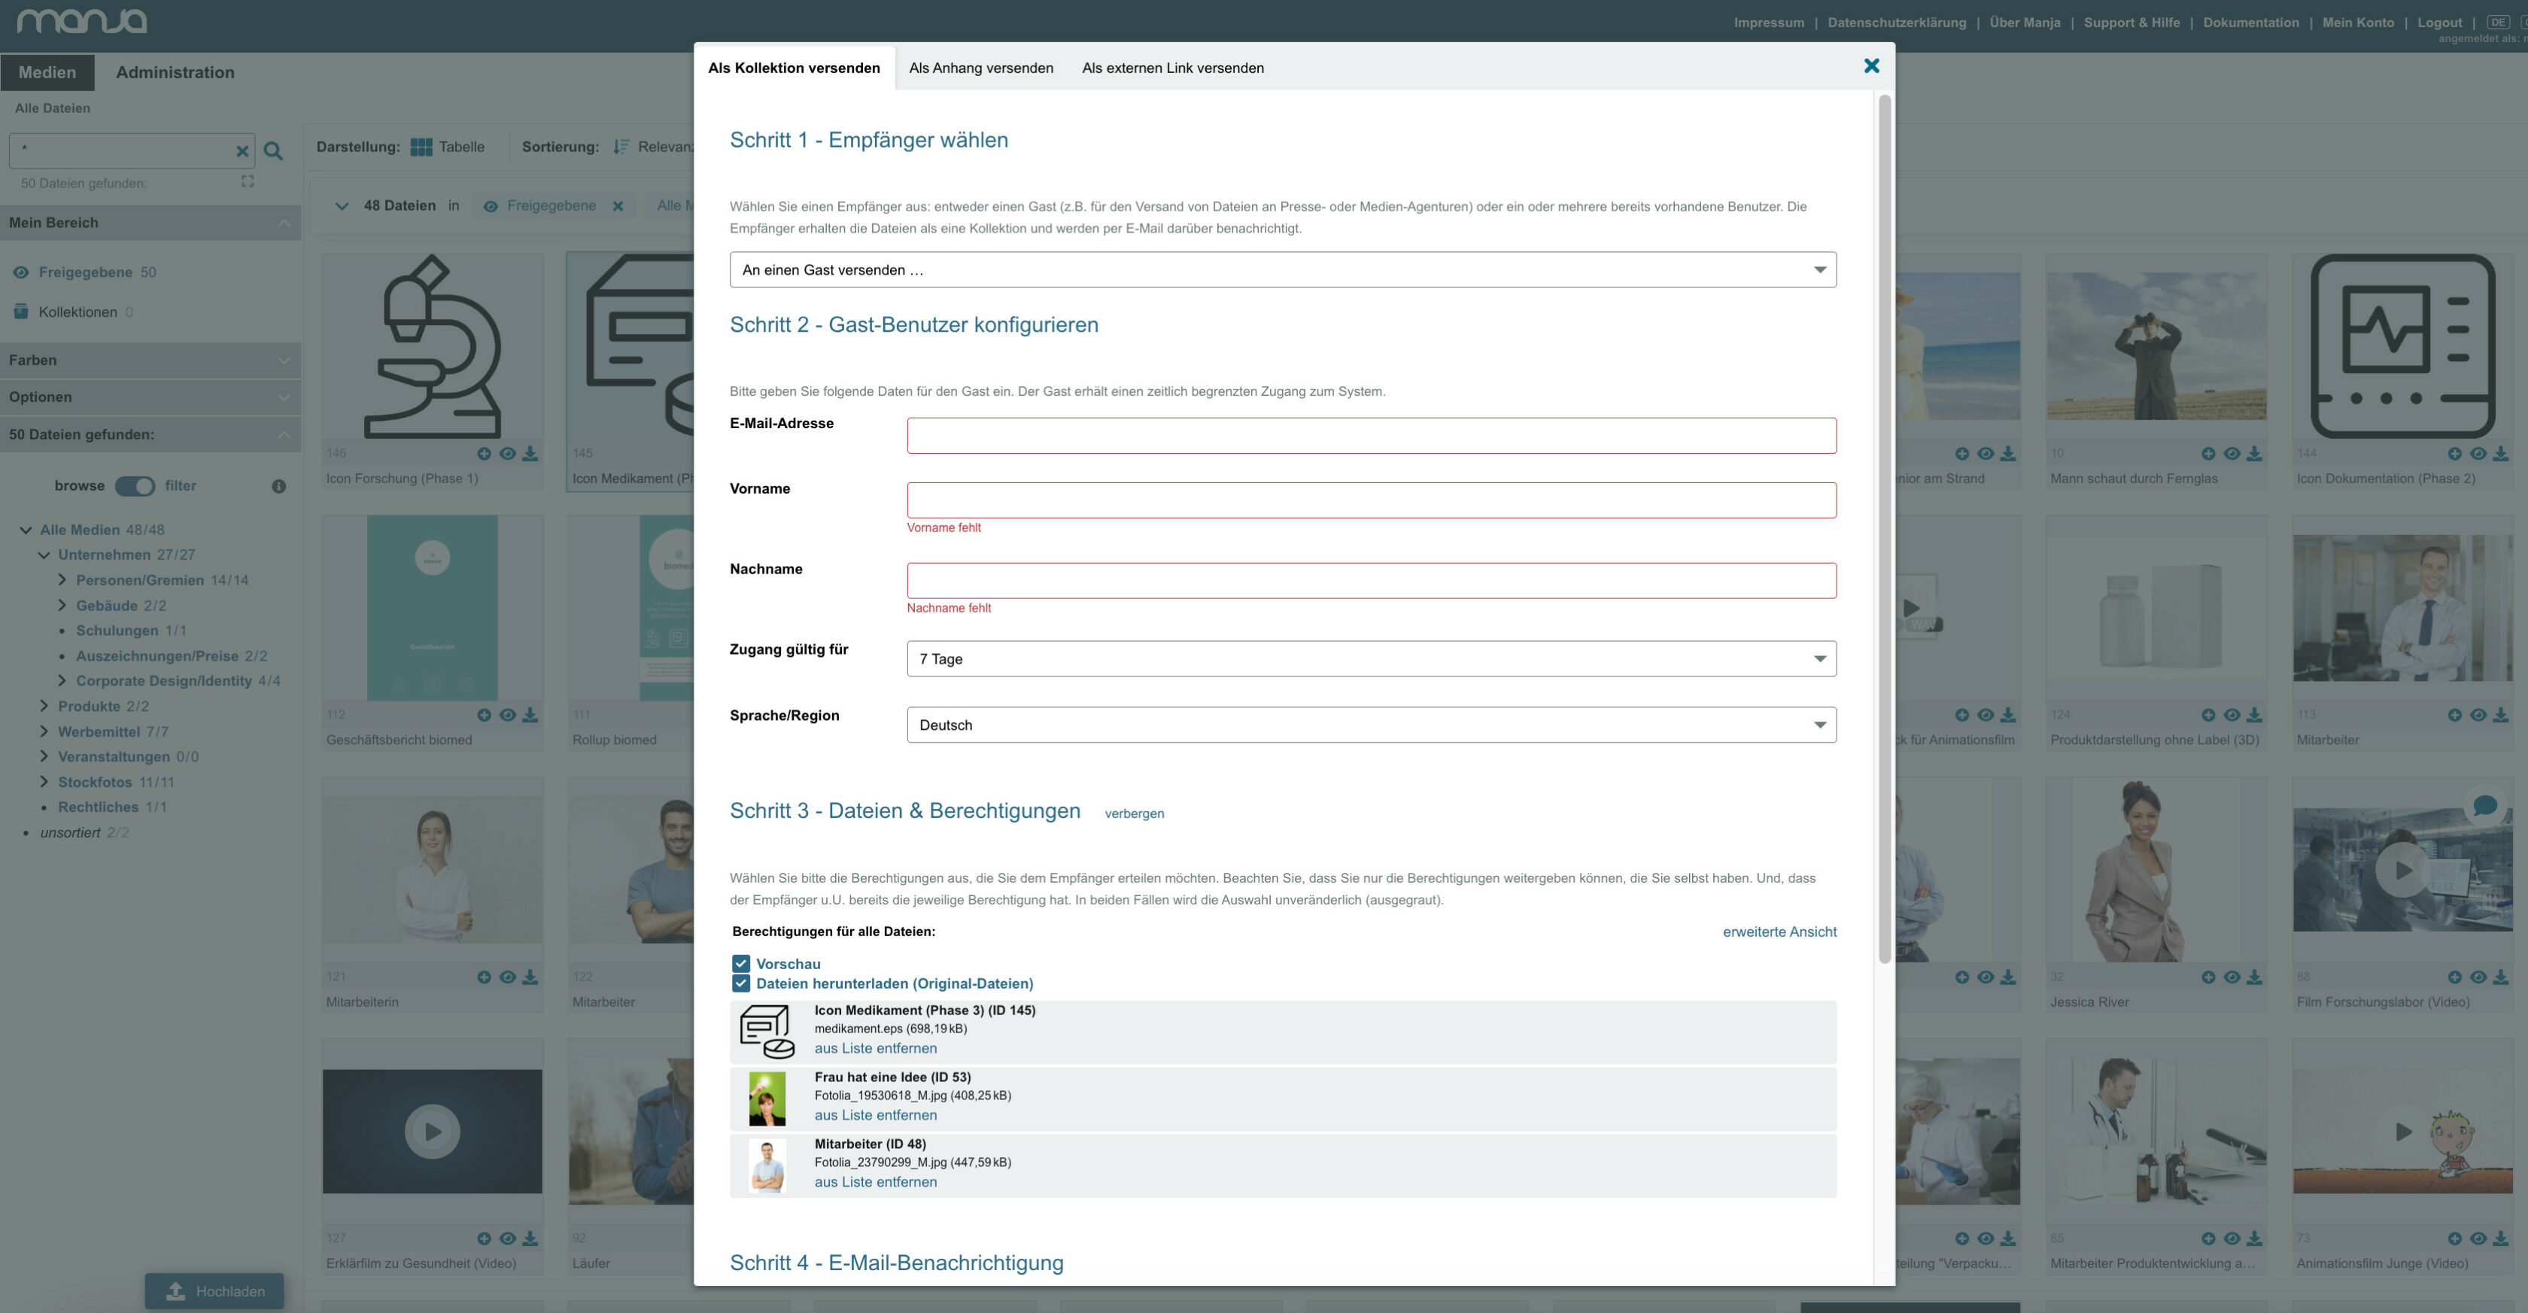
Task: Remove Mitarbeiter (ID 48) from list
Action: (x=875, y=1183)
